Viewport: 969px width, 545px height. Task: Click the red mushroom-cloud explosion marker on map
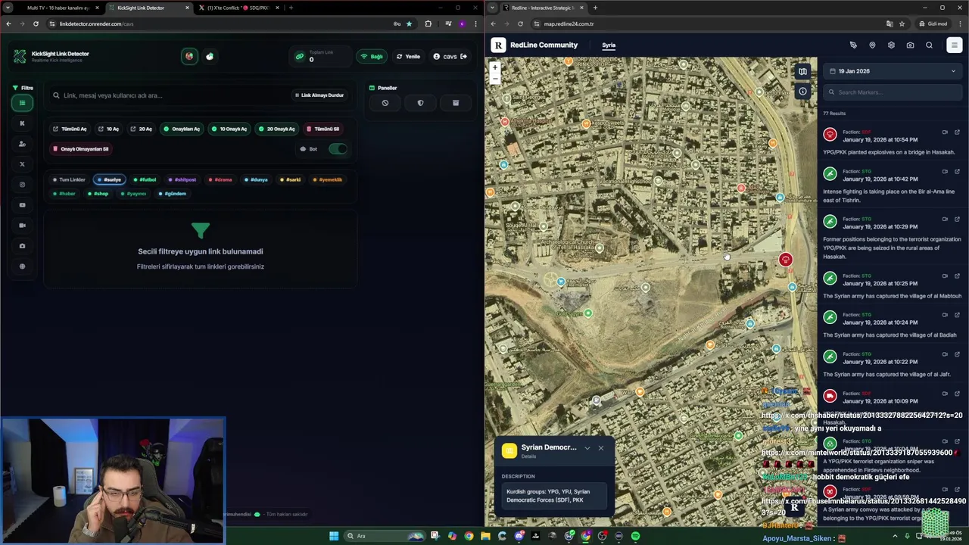785,260
